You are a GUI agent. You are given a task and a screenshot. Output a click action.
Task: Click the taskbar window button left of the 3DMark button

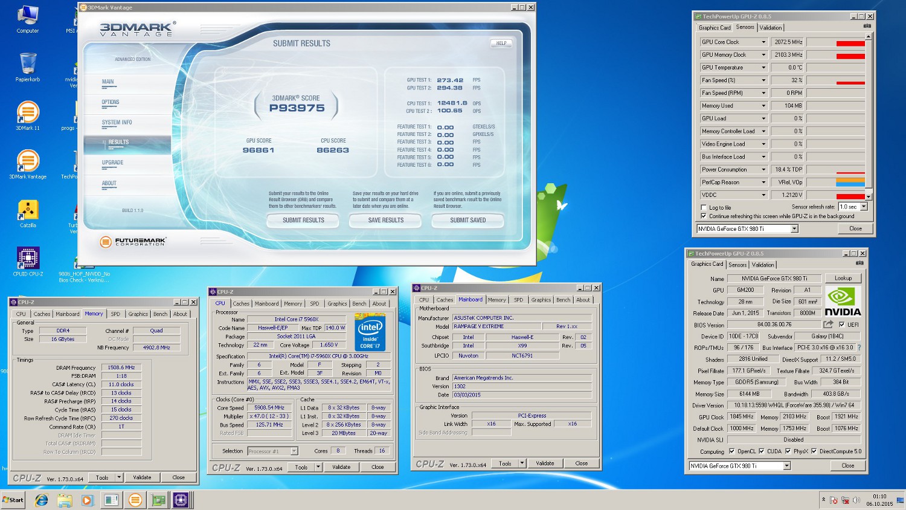111,500
